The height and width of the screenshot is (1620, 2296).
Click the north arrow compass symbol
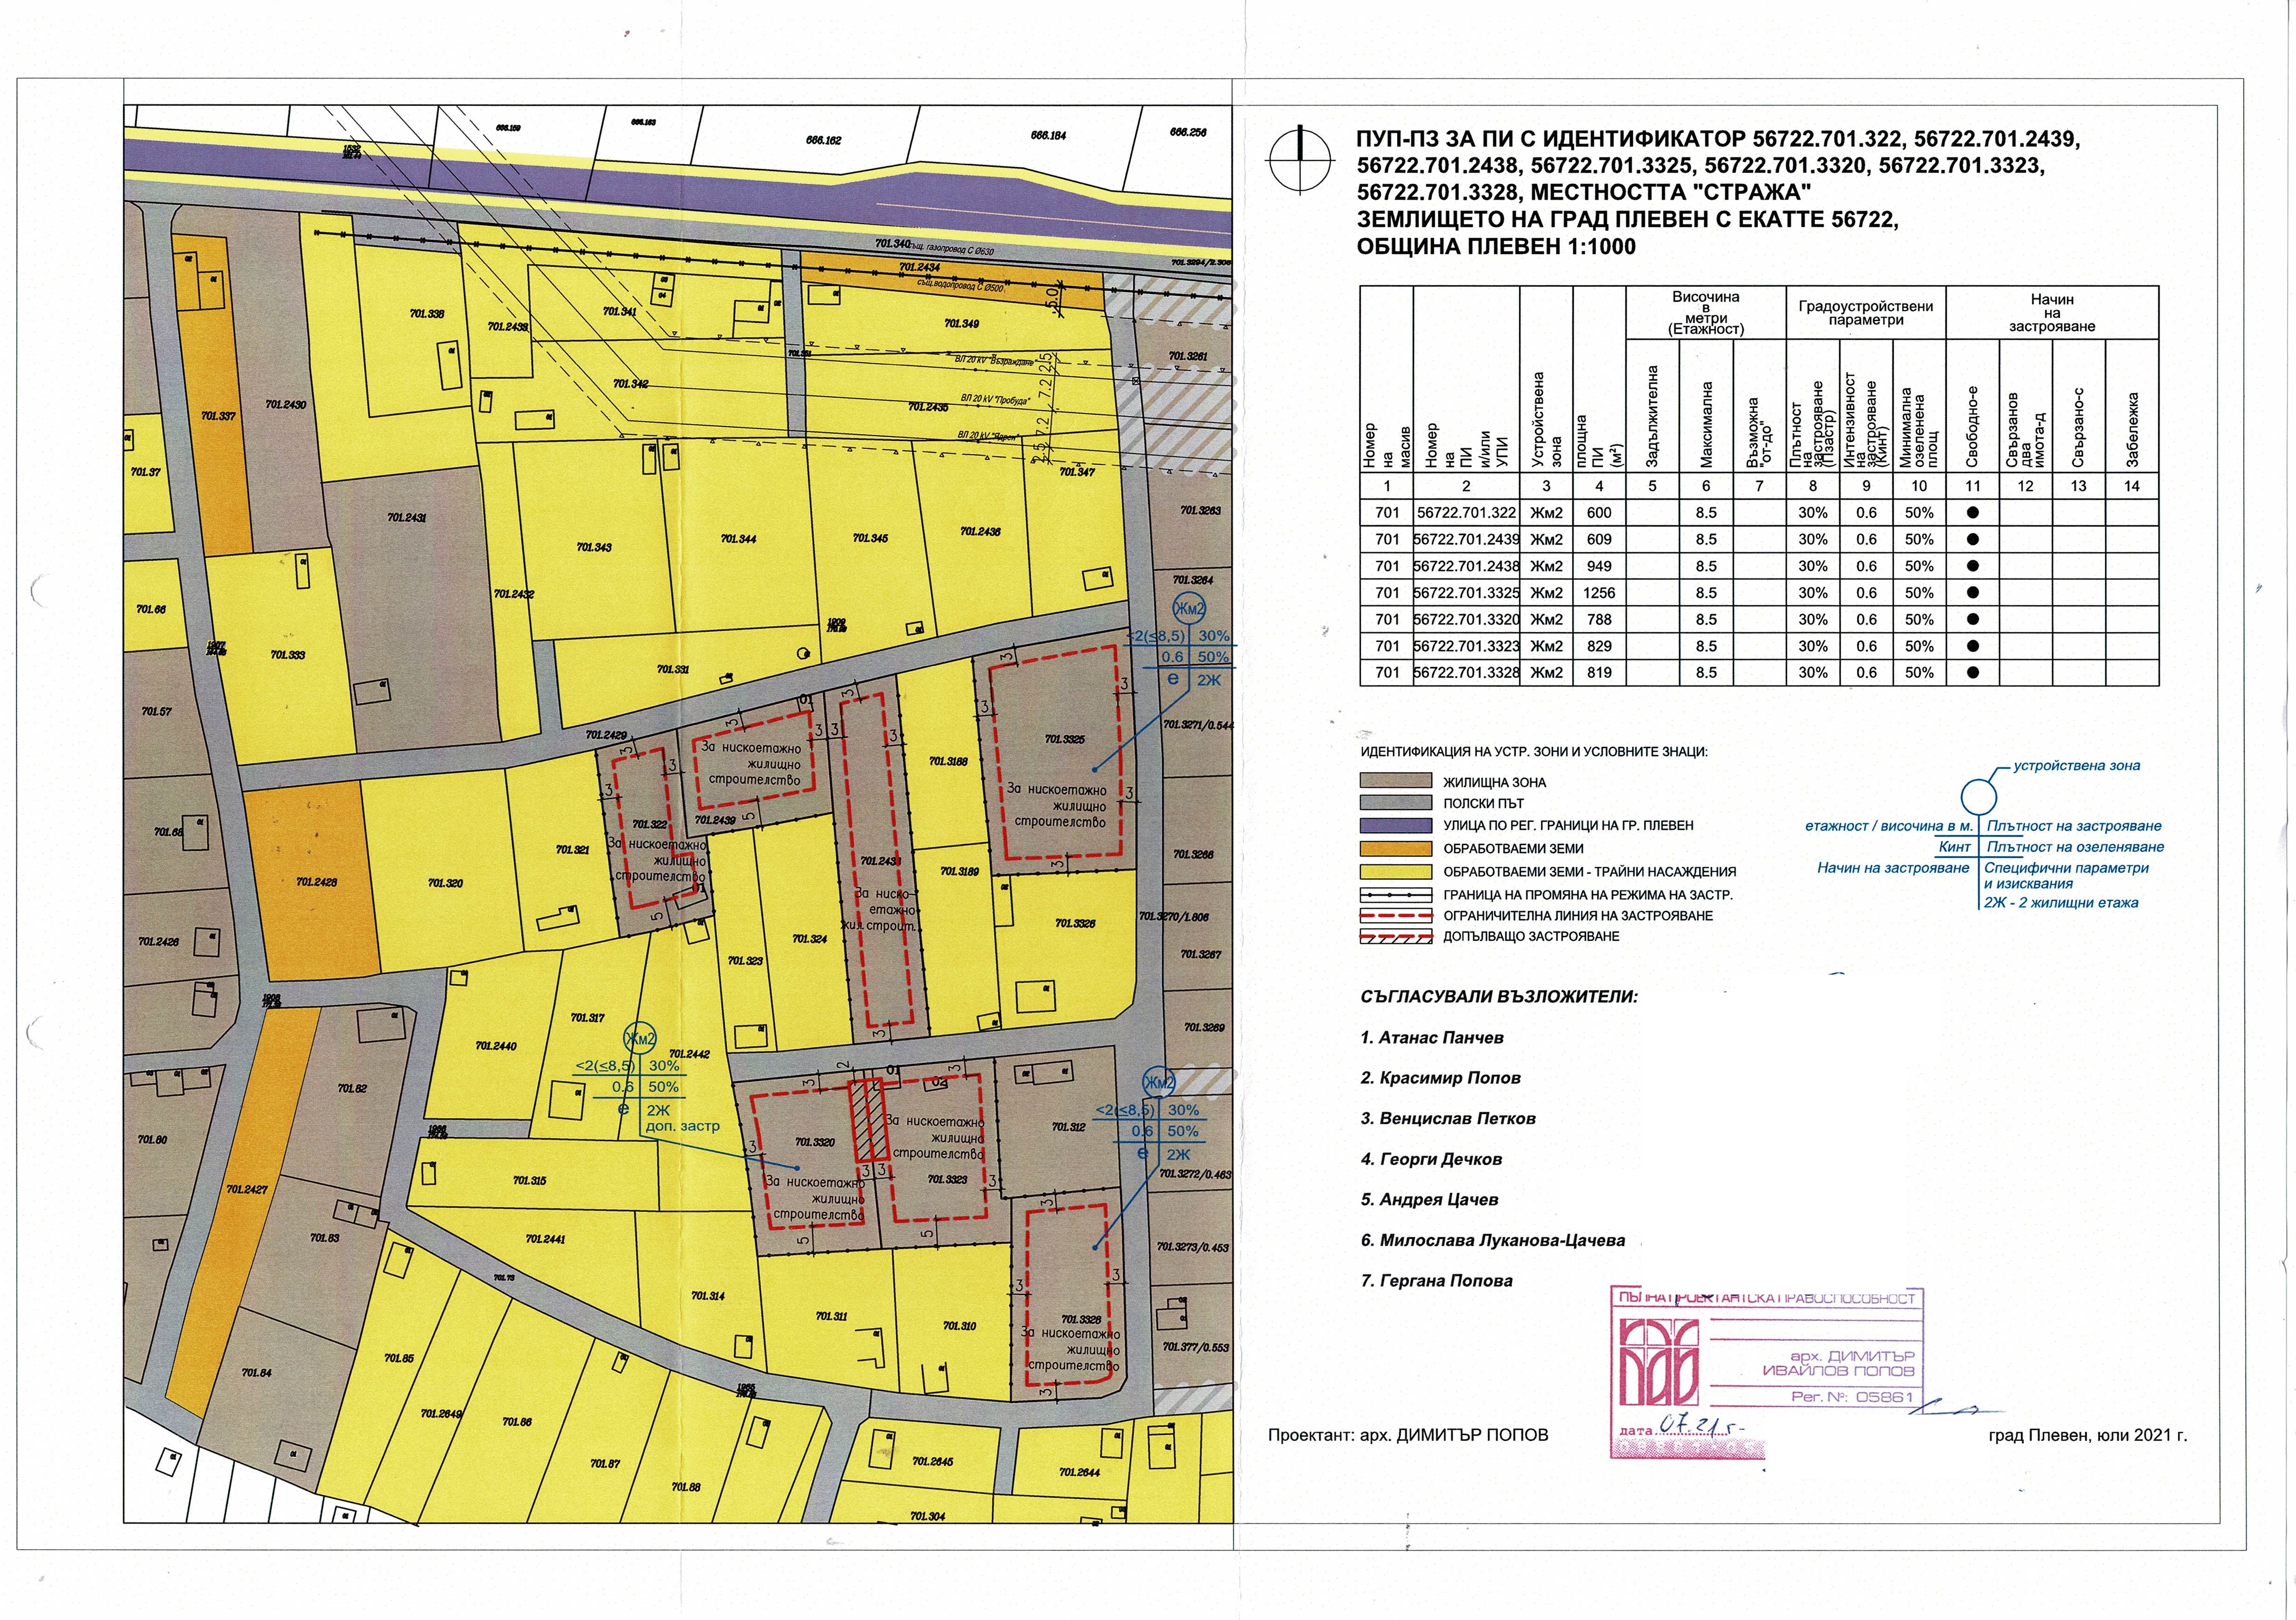tap(1300, 159)
